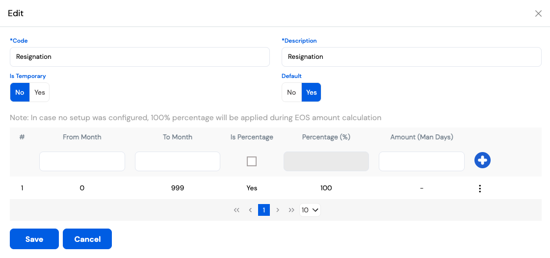
Task: Cancel the edit
Action: 87,239
